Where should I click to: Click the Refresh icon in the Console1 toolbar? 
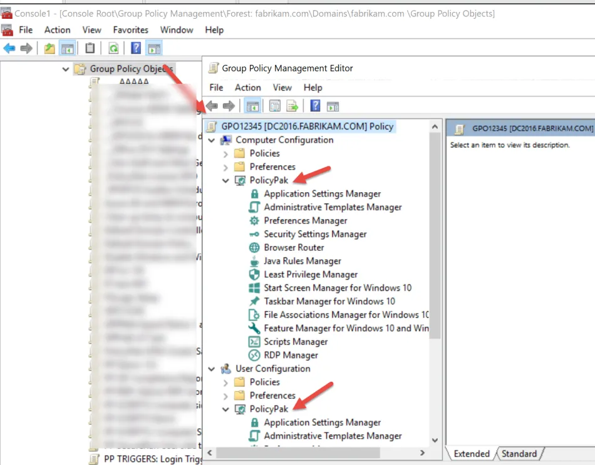click(113, 48)
